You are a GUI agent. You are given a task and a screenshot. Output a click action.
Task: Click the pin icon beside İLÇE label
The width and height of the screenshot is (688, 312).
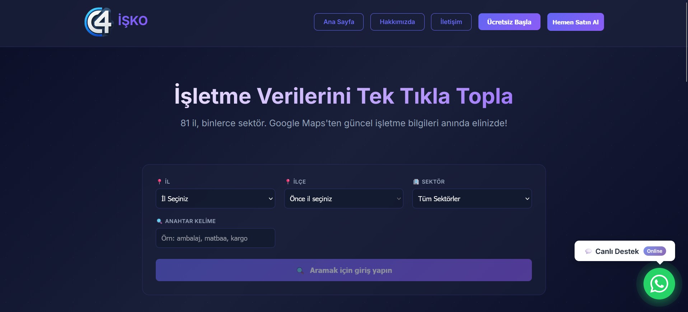pos(288,181)
